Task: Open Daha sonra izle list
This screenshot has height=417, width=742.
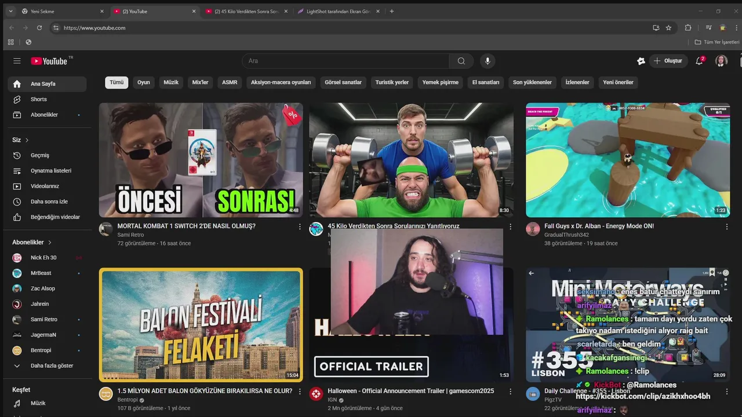Action: coord(47,202)
